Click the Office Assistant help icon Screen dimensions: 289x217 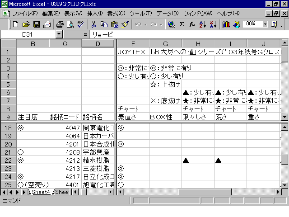[274, 24]
